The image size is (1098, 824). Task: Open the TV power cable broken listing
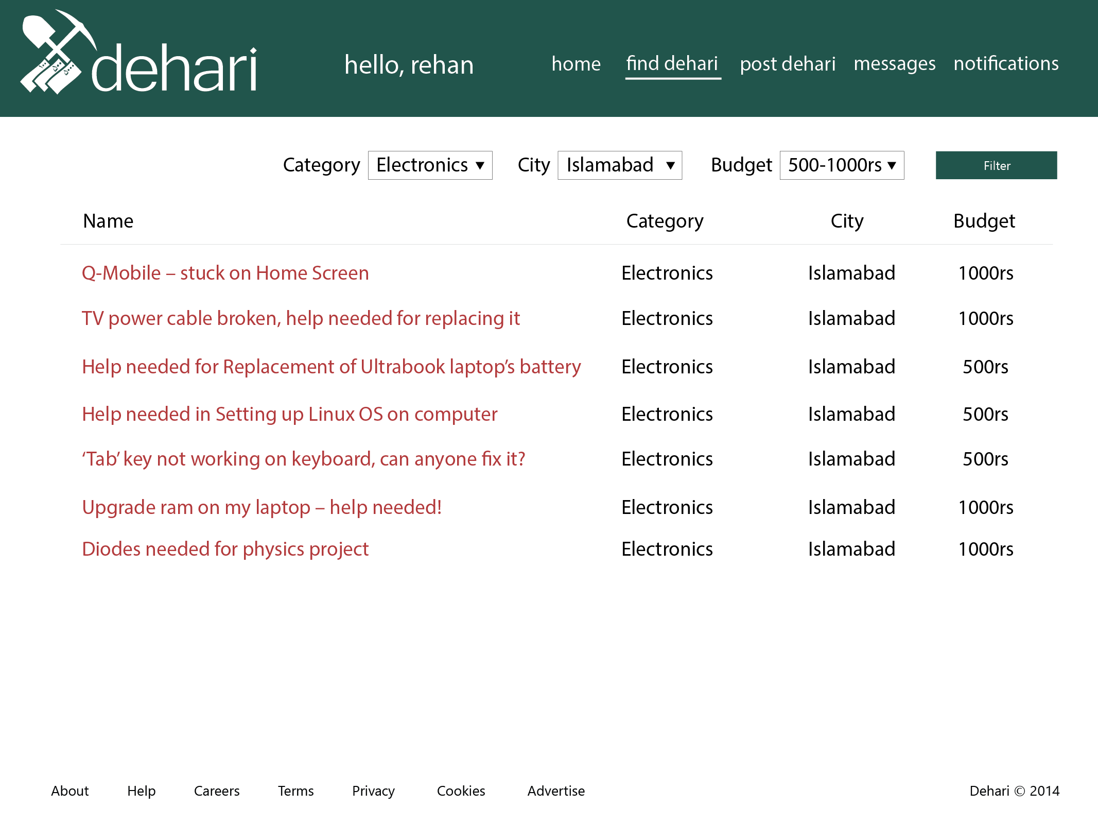click(x=301, y=318)
